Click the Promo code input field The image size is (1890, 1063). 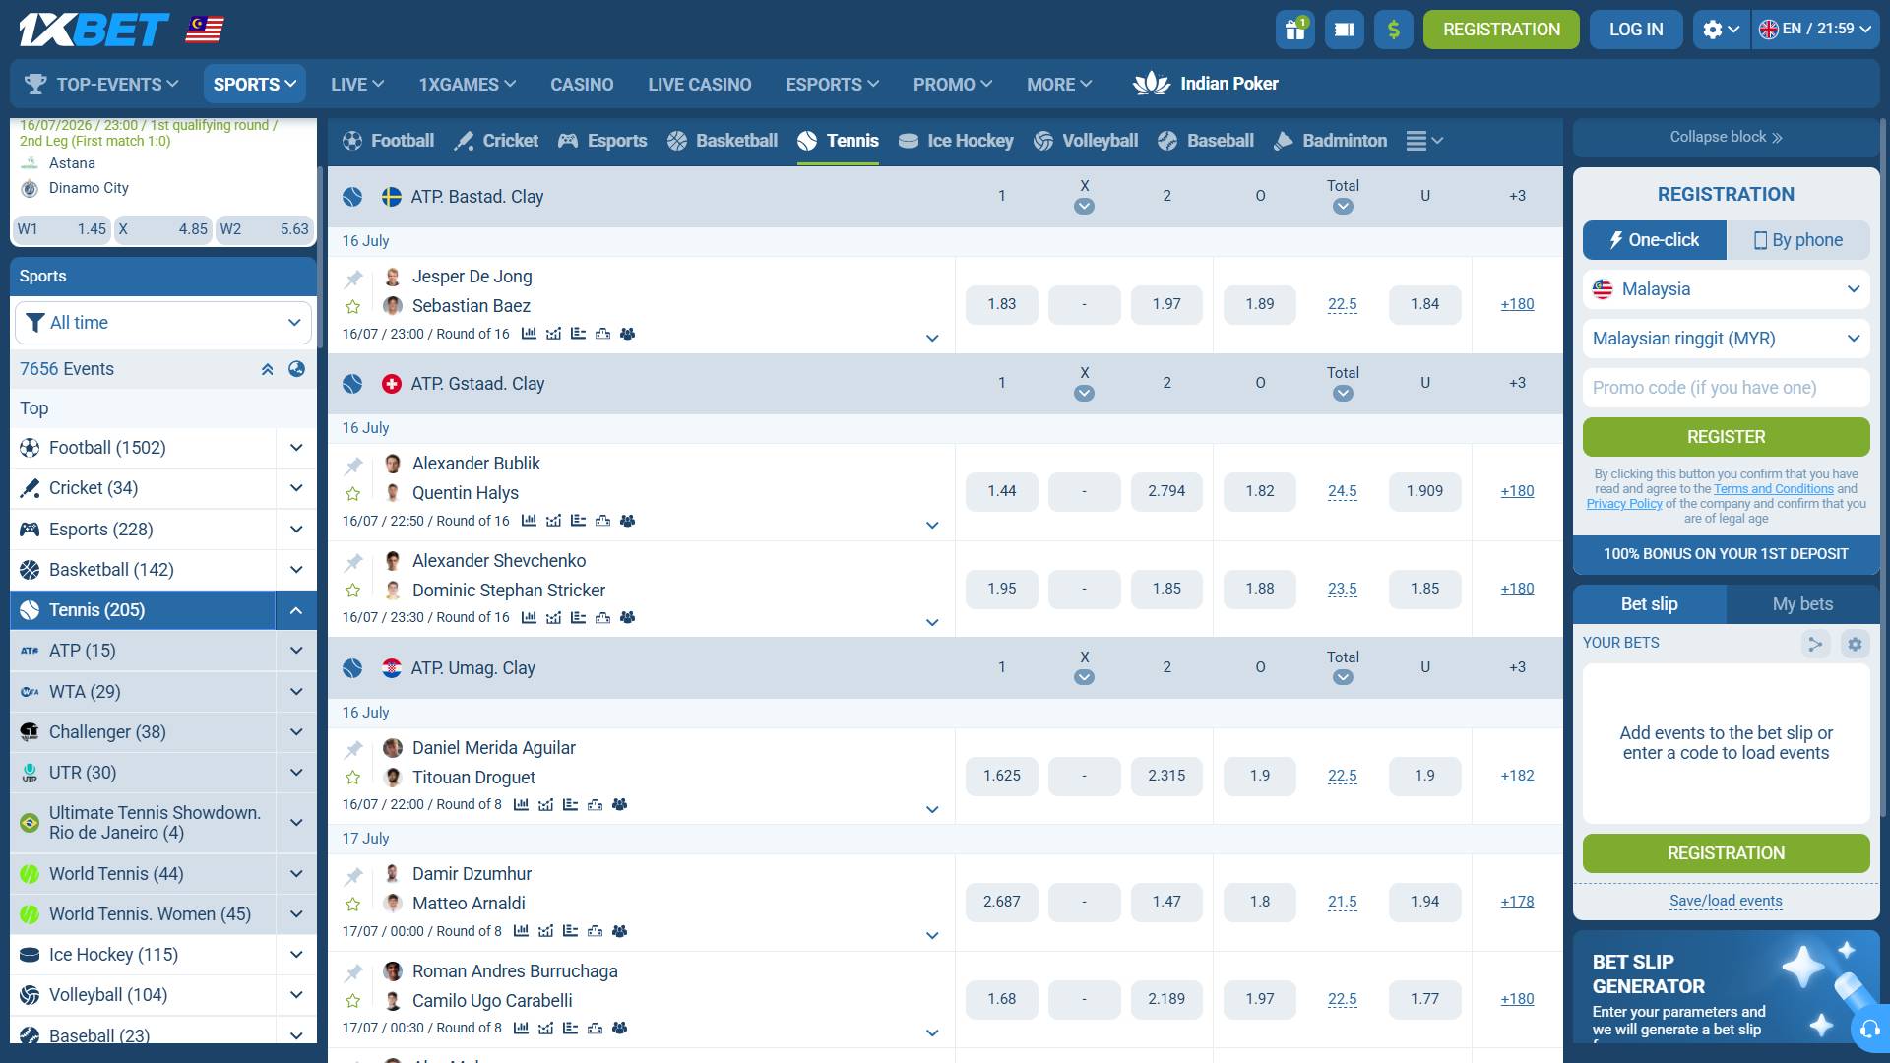[1727, 388]
